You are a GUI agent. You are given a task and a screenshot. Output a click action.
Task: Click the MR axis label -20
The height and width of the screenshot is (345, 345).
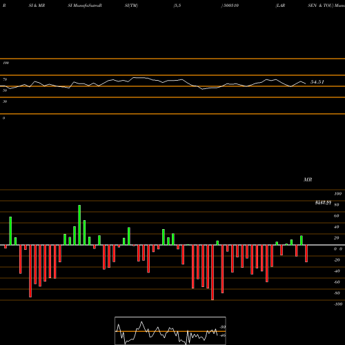coord(337,260)
